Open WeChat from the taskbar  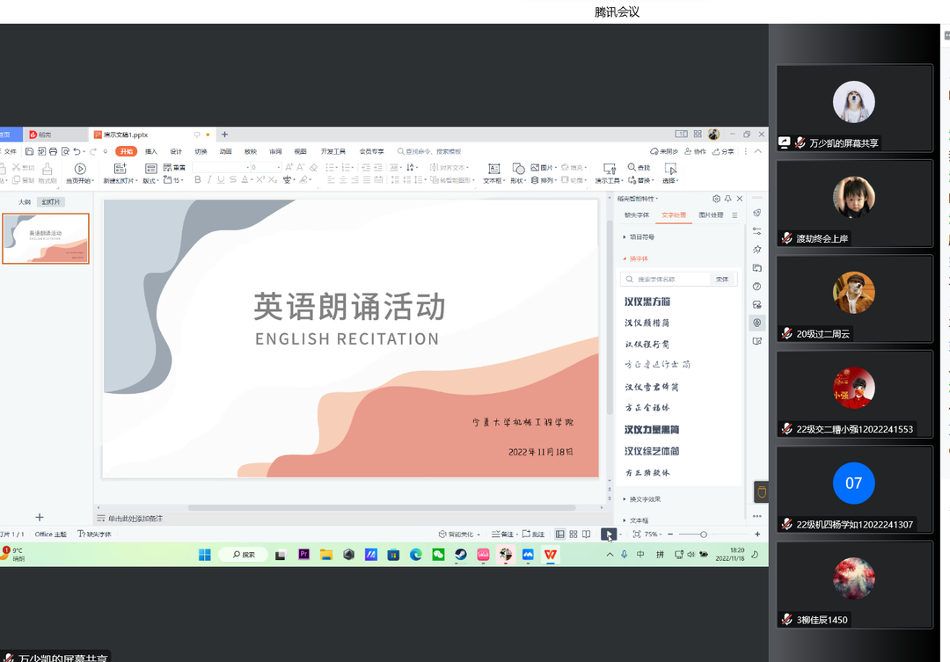click(x=438, y=555)
